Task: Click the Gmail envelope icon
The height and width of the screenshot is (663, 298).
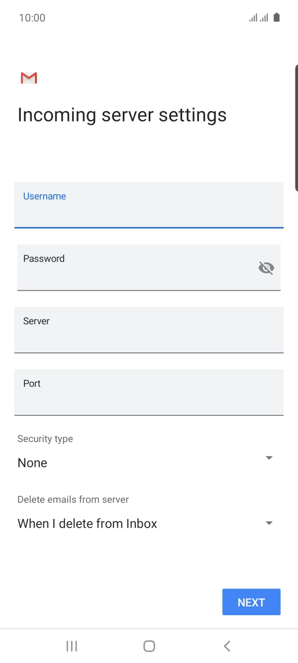Action: click(28, 78)
